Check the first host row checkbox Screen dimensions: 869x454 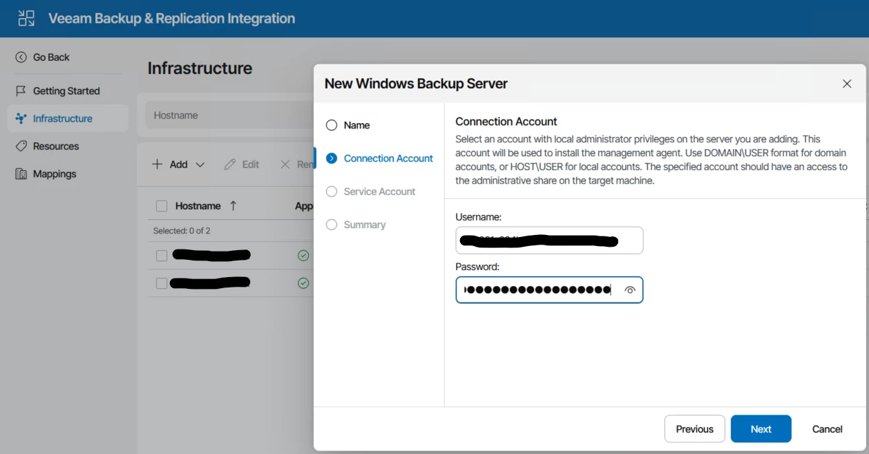(162, 256)
